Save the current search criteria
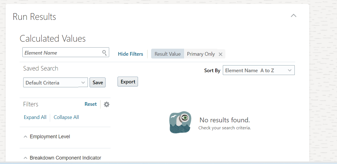 [x=98, y=83]
